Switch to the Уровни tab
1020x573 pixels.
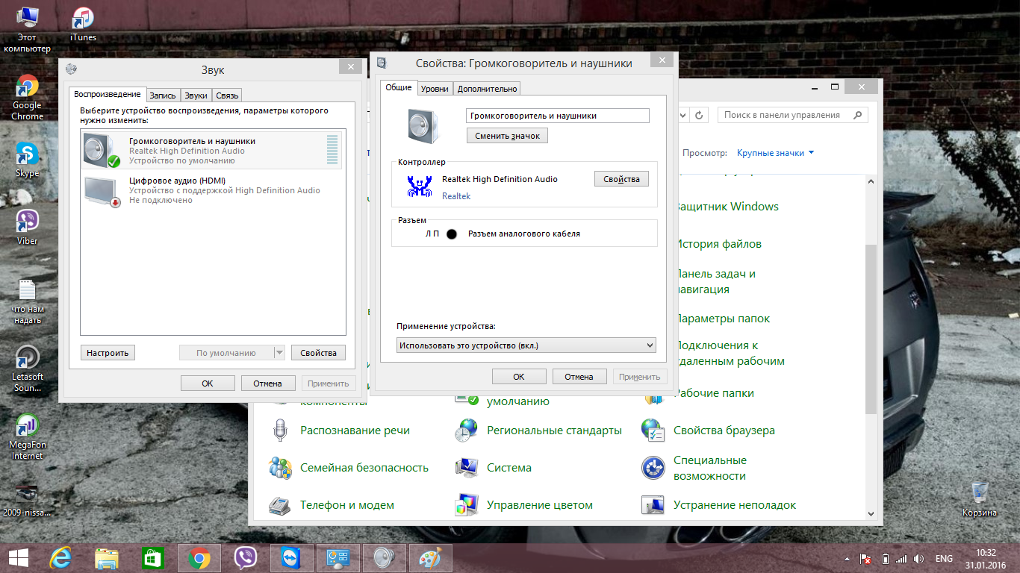435,89
